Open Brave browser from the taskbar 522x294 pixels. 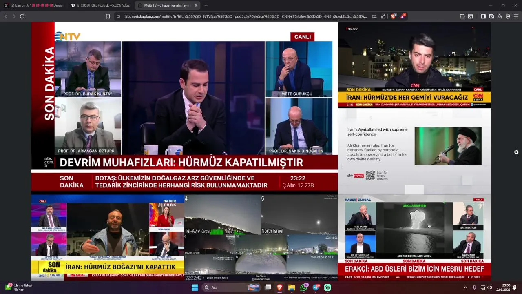[x=280, y=287]
